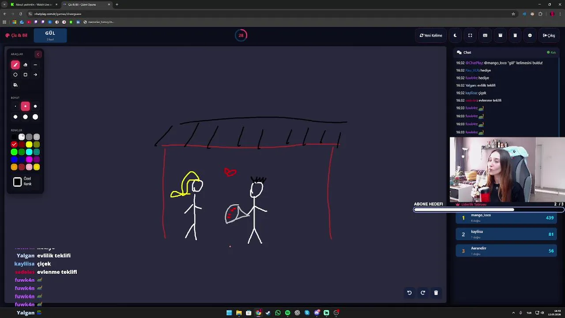The image size is (565, 318).
Task: Pick the bright green color swatch
Action: coord(14,152)
